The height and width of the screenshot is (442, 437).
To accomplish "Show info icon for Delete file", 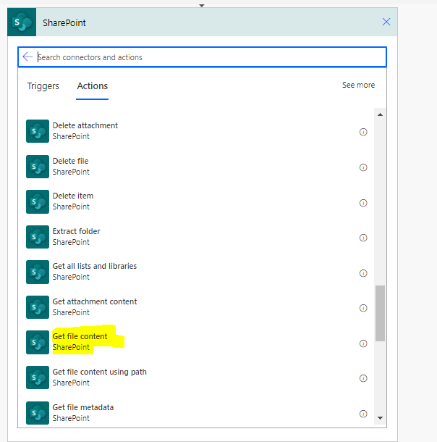I will click(363, 167).
